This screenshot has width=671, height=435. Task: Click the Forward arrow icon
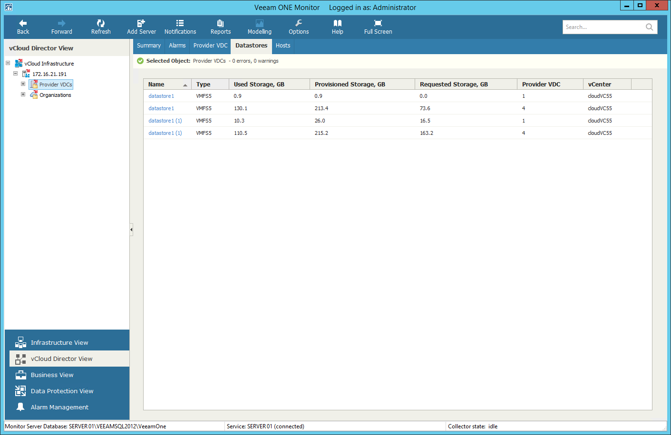pos(62,23)
